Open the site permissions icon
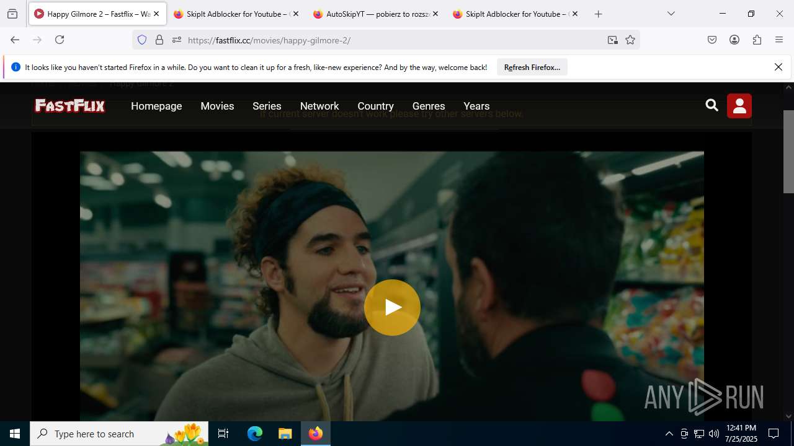Viewport: 794px width, 446px height. click(x=177, y=40)
